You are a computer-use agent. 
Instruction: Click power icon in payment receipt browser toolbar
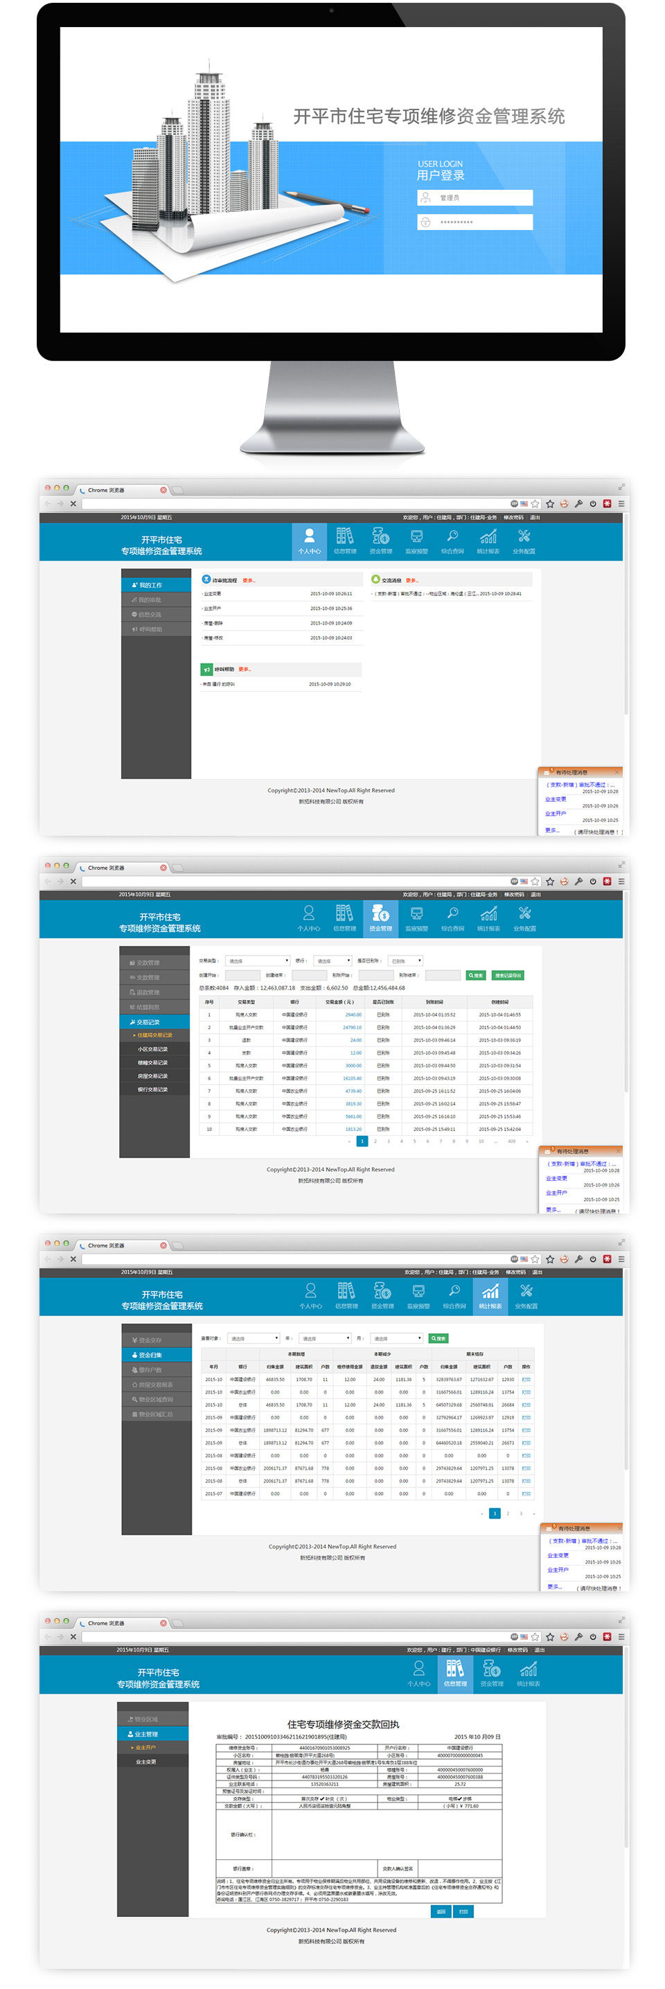(592, 1636)
